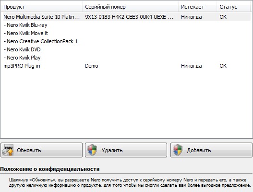This screenshot has width=253, height=192.
Task: Select Nero Creative CollectionPack 1 entry
Action: point(41,41)
